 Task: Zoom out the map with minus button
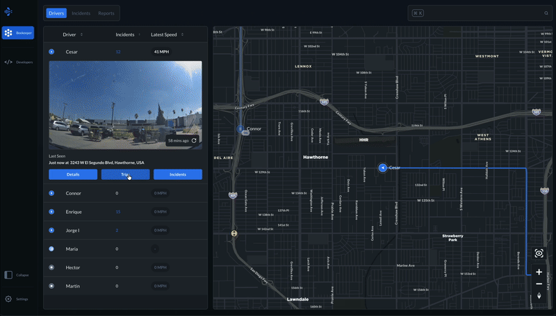(x=539, y=284)
